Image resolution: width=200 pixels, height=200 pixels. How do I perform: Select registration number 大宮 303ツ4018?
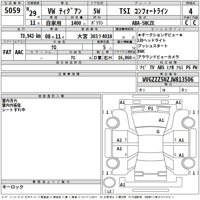coord(95,36)
